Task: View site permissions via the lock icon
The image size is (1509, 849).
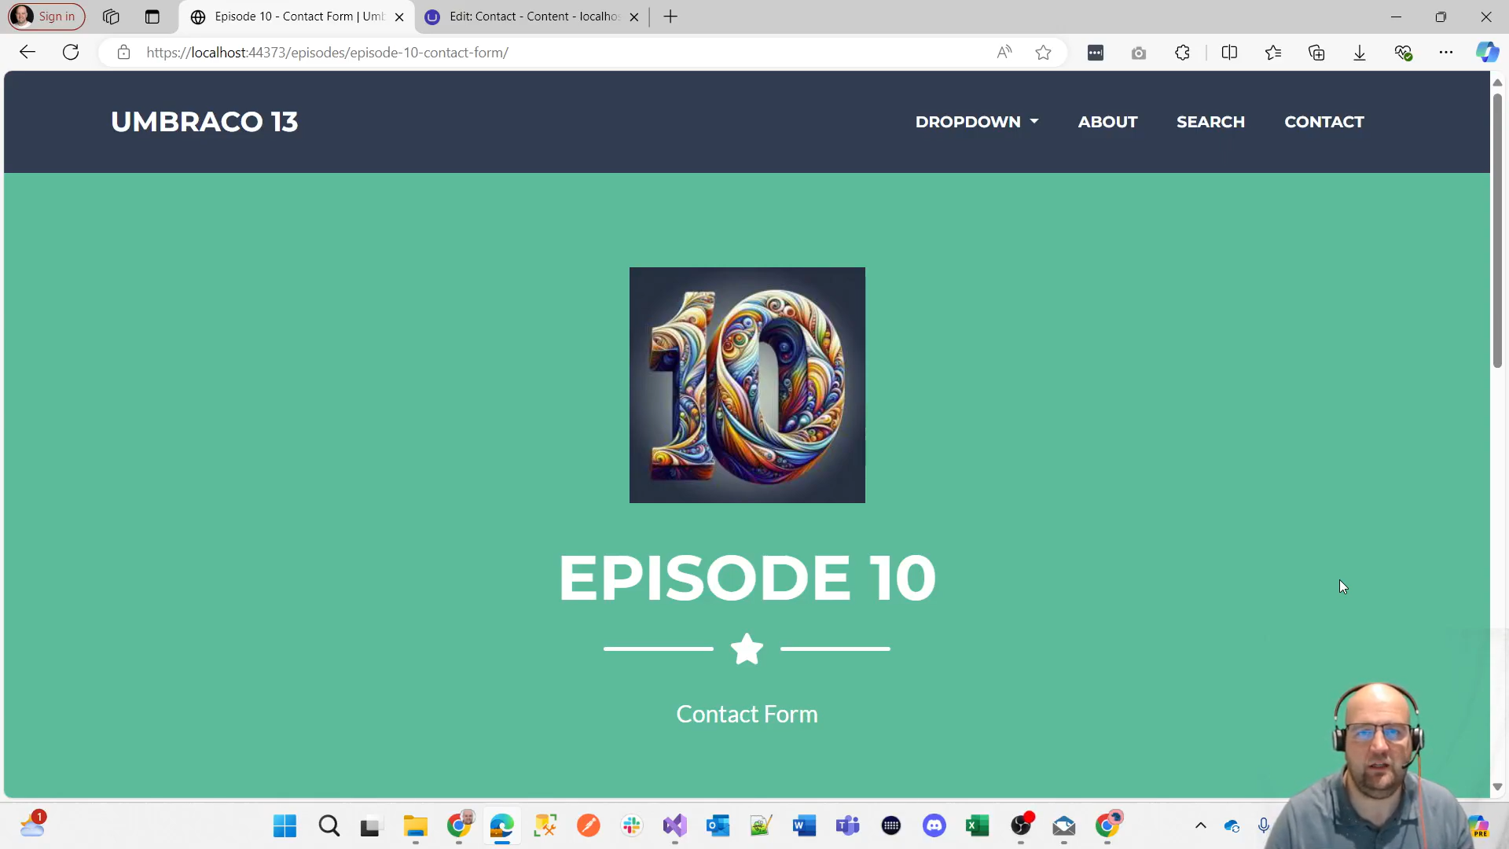Action: tap(123, 52)
